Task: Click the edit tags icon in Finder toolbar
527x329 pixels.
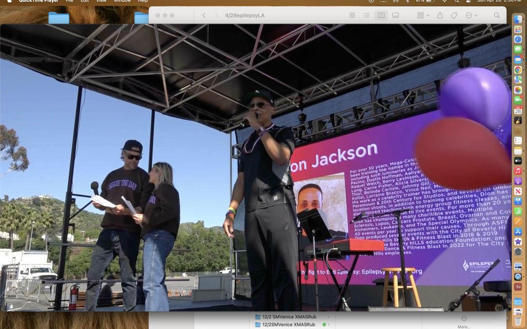Action: 454,16
